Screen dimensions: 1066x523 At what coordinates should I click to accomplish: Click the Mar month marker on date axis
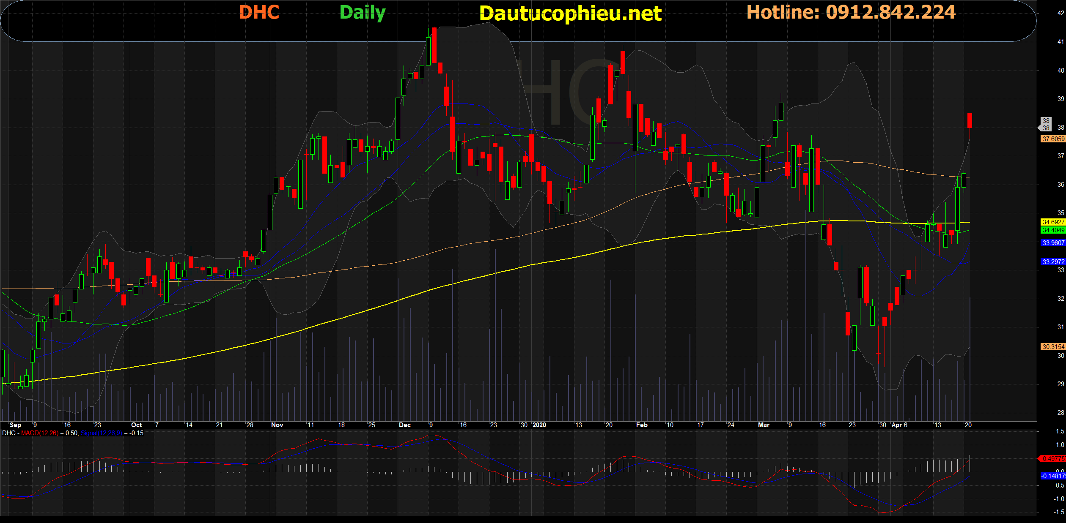[x=764, y=425]
